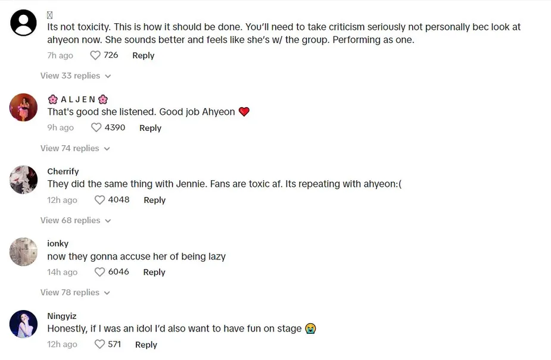Open ionky's profile avatar

pyautogui.click(x=24, y=252)
